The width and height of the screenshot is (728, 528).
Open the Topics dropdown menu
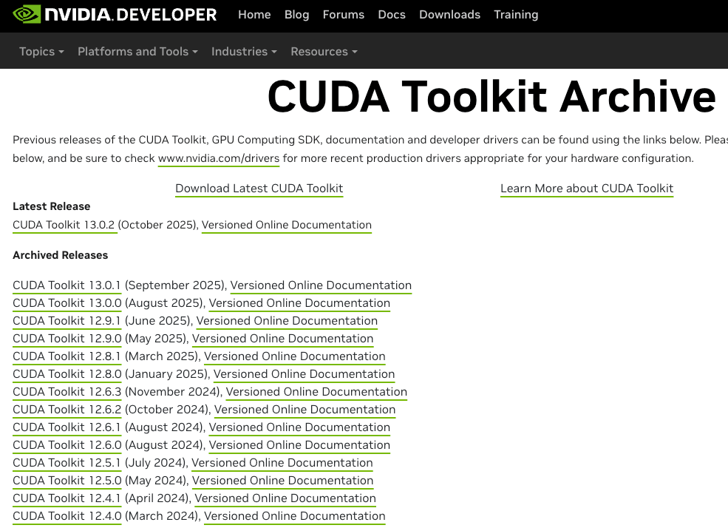click(41, 51)
